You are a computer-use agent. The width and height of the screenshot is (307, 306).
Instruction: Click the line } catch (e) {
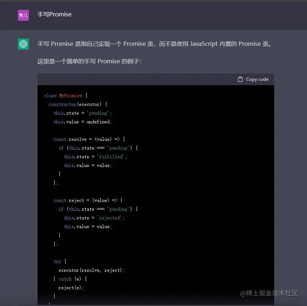click(x=70, y=279)
